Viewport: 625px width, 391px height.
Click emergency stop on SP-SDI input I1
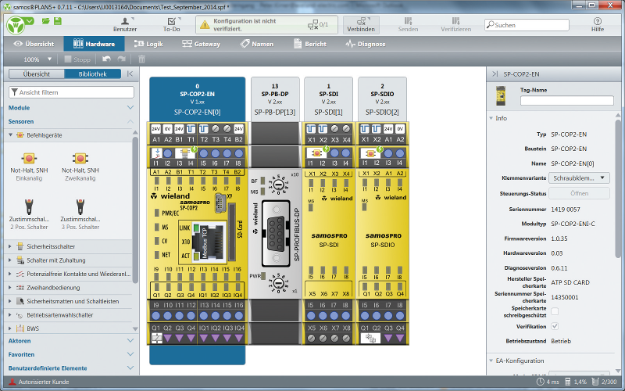[x=317, y=152]
